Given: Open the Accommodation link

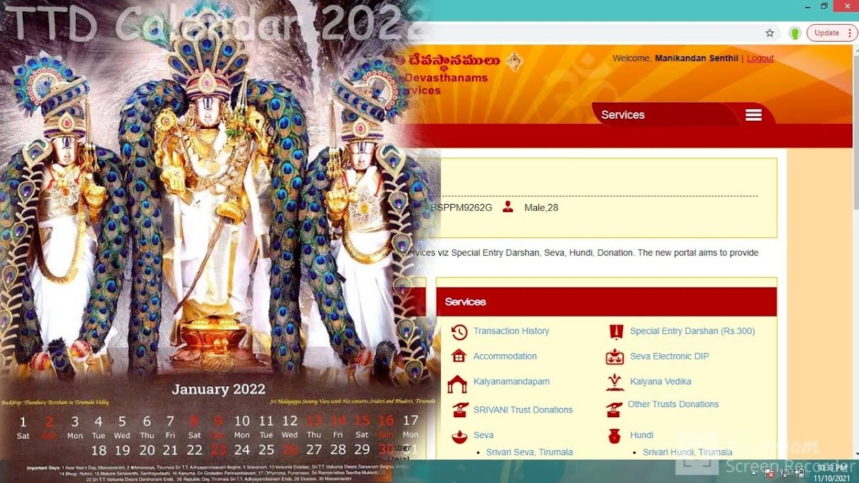Looking at the screenshot, I should 505,356.
